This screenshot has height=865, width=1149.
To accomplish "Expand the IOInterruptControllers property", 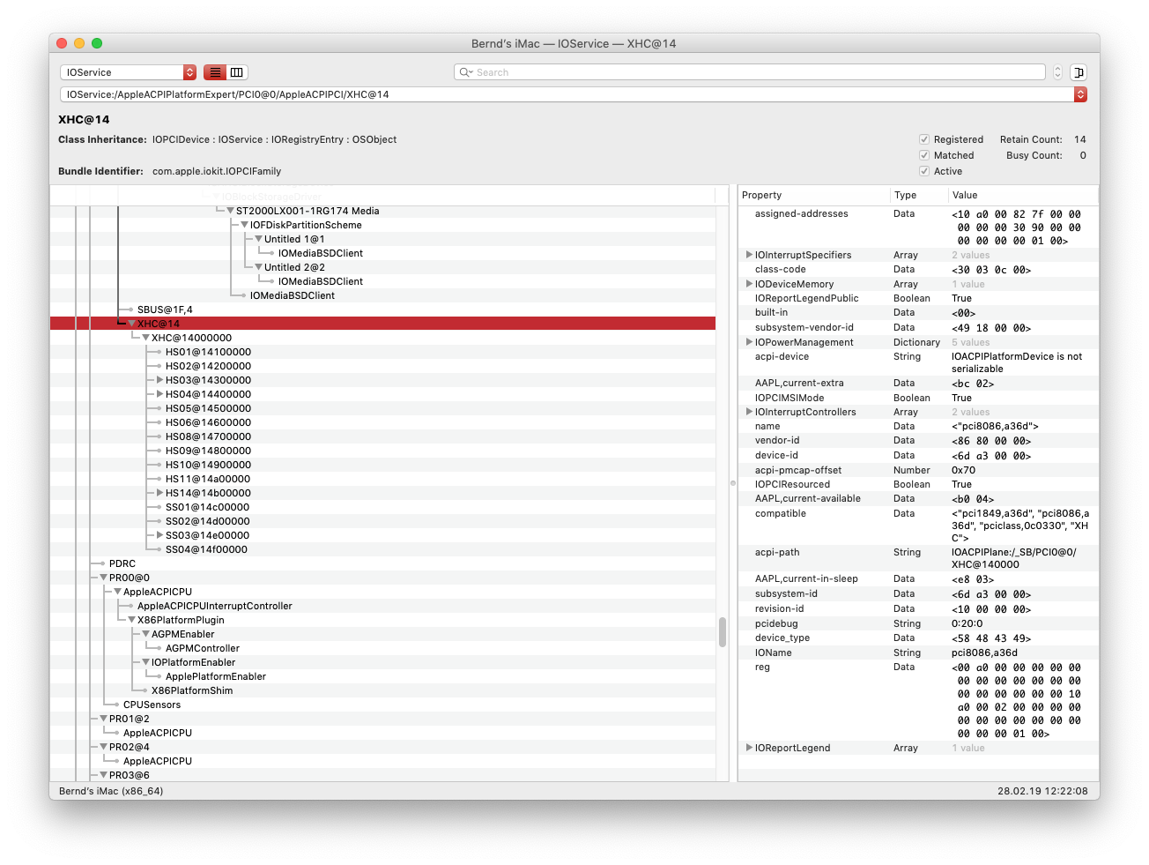I will 749,412.
